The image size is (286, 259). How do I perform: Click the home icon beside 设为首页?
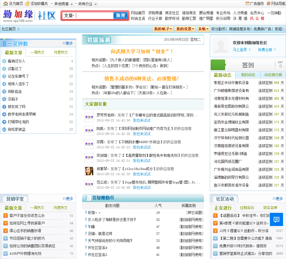pyautogui.click(x=6, y=4)
